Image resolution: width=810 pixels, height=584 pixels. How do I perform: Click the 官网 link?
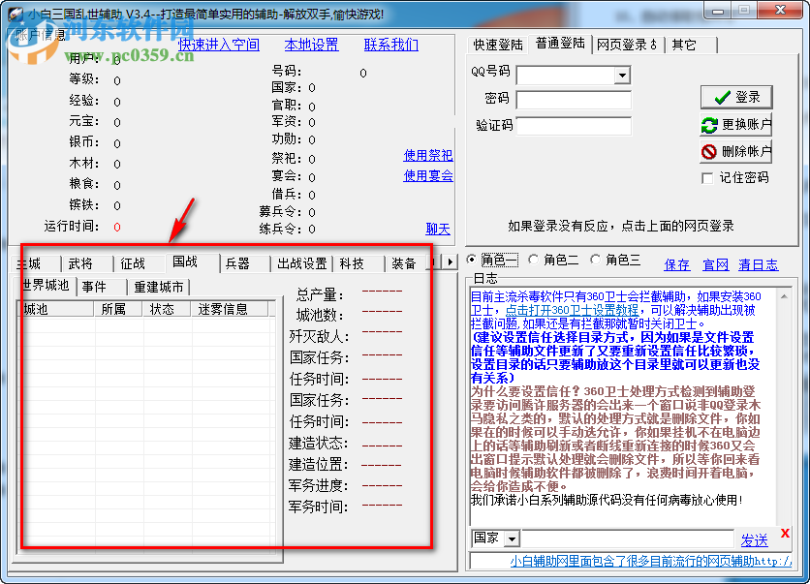(x=715, y=265)
